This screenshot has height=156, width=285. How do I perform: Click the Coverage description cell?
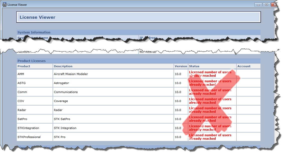(x=113, y=101)
